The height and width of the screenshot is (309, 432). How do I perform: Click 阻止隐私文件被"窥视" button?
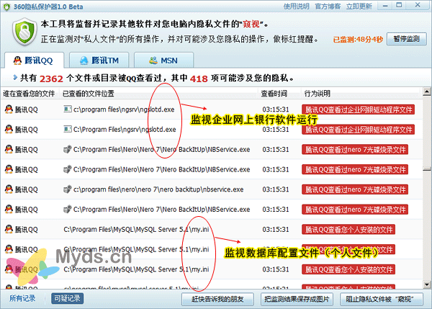point(382,299)
